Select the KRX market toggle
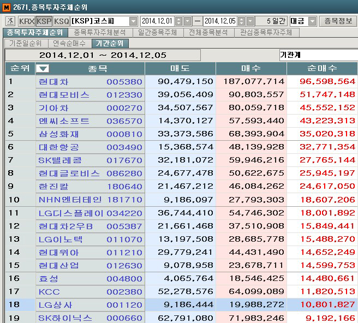The width and height of the screenshot is (358, 323). pyautogui.click(x=27, y=21)
